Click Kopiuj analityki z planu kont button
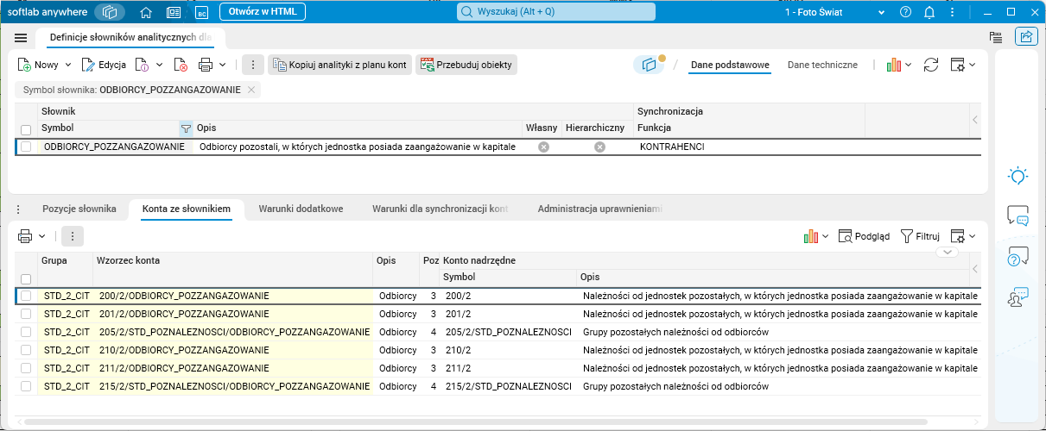The image size is (1046, 431). click(x=339, y=65)
